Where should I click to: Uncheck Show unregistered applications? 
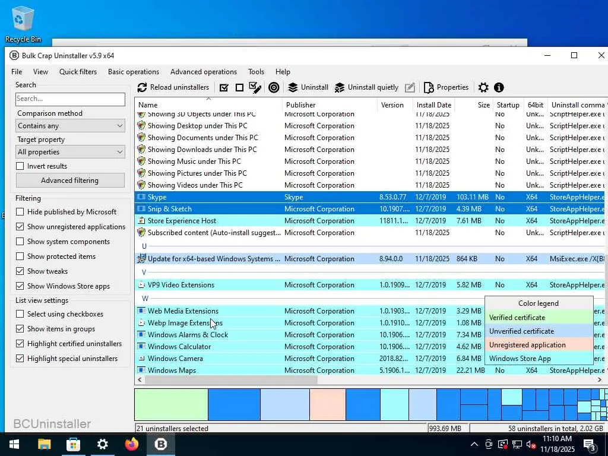[x=20, y=226]
